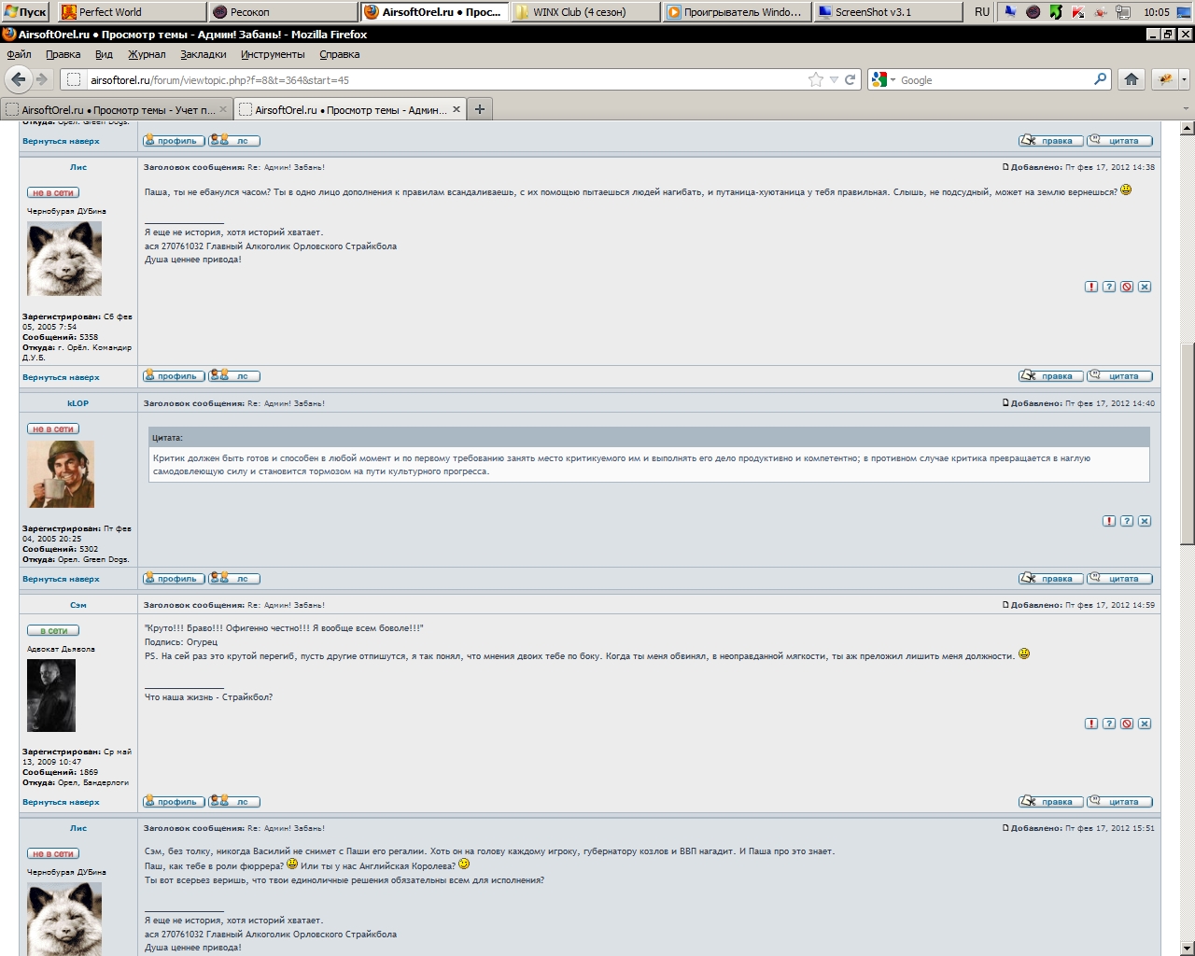The width and height of the screenshot is (1195, 956).
Task: Open профиль of kLOP under 14:40 post
Action: click(175, 579)
